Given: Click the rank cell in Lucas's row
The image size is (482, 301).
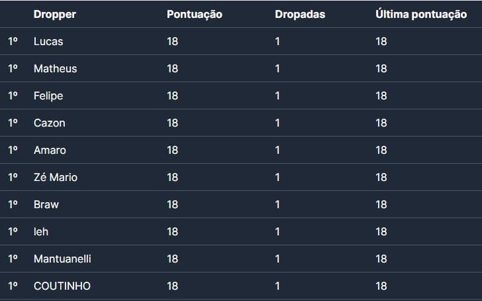Looking at the screenshot, I should (x=13, y=42).
